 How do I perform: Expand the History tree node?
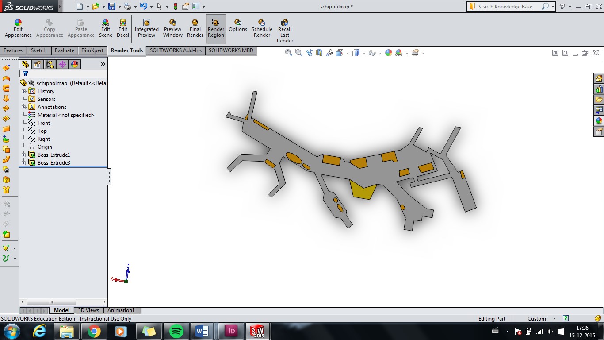[24, 91]
